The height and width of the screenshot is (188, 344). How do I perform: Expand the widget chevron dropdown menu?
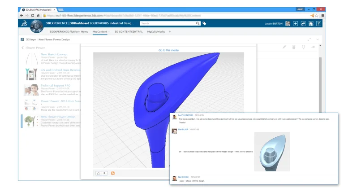coord(318,39)
